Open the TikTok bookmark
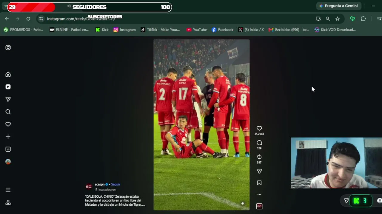The image size is (382, 214). tap(160, 30)
